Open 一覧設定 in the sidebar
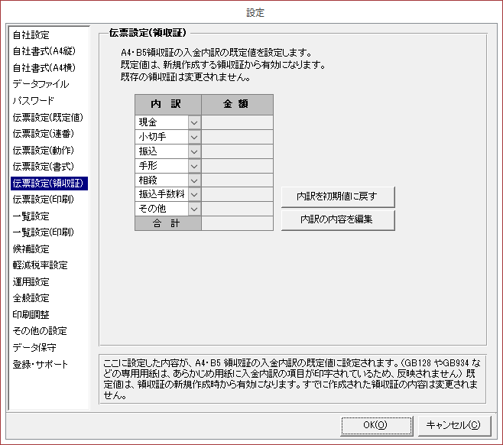 click(x=31, y=216)
